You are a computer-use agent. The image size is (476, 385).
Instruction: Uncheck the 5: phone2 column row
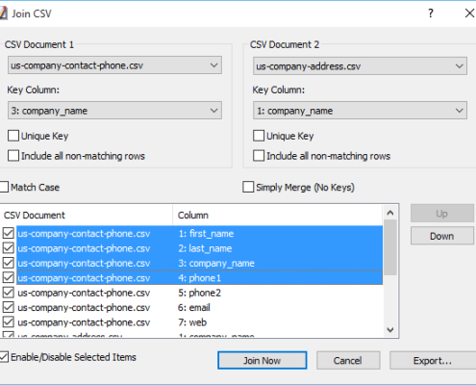coord(9,293)
